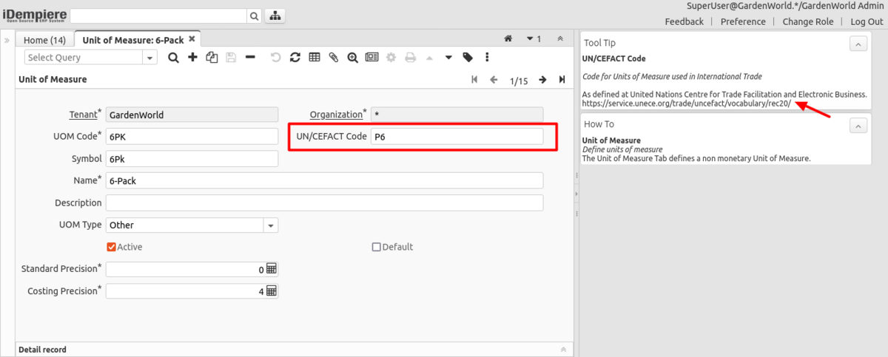Switch to the Home (14) tab

44,40
